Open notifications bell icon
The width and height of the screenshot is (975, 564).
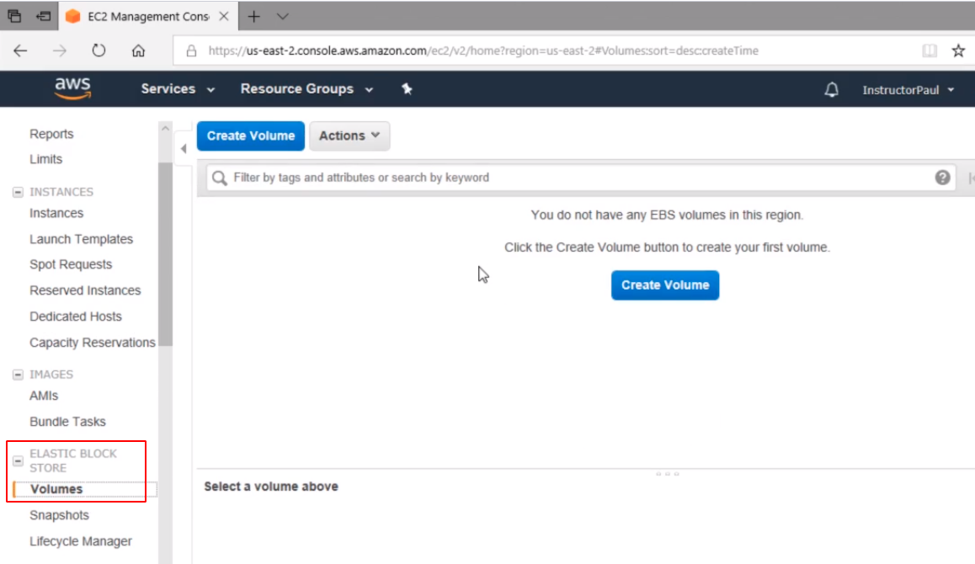[x=831, y=90]
